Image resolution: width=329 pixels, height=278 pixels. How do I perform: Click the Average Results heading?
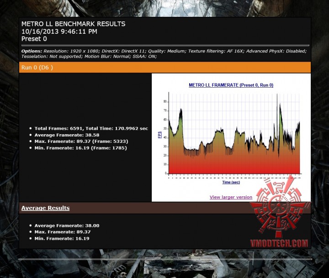click(46, 208)
